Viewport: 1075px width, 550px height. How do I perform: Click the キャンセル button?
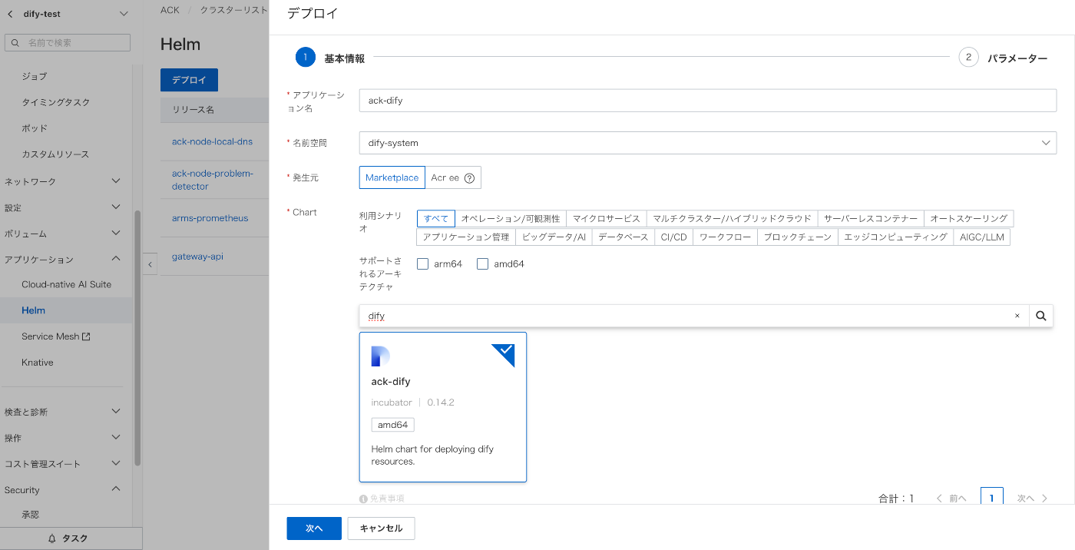(382, 528)
